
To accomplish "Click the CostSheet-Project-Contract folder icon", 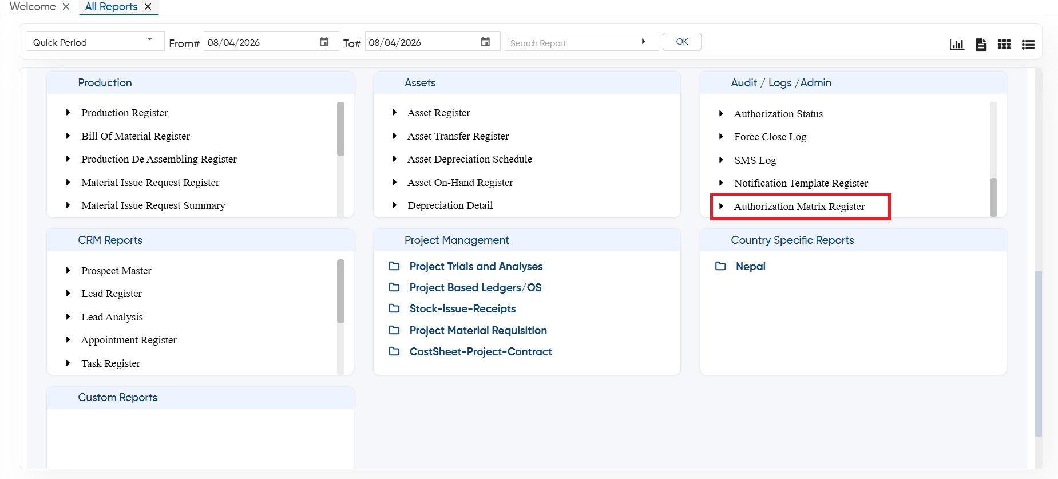I will click(394, 351).
